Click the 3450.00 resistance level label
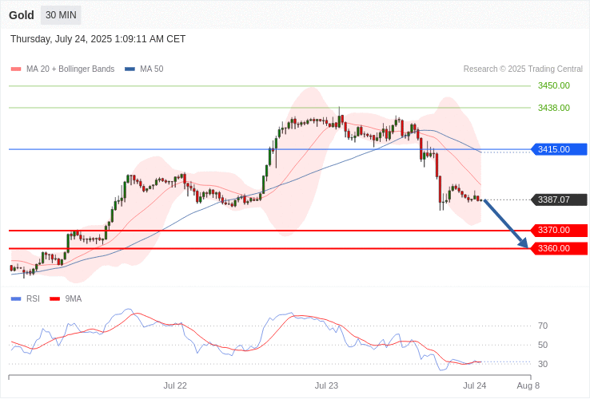This screenshot has height=399, width=590. click(x=553, y=85)
